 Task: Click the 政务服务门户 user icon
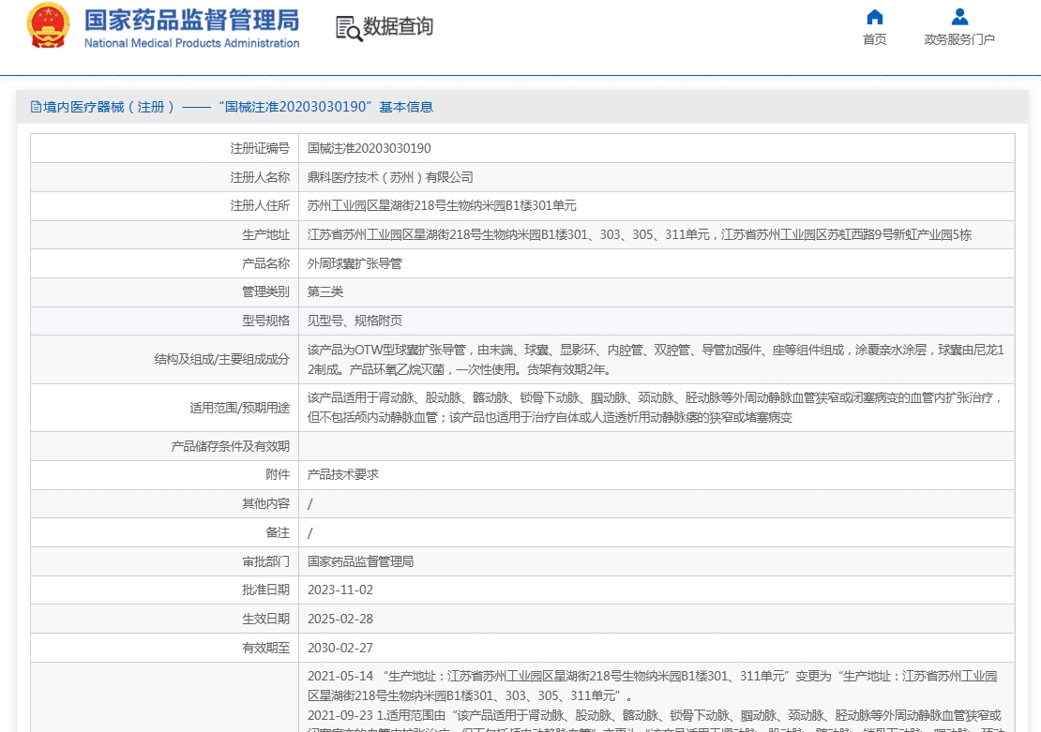[x=959, y=17]
